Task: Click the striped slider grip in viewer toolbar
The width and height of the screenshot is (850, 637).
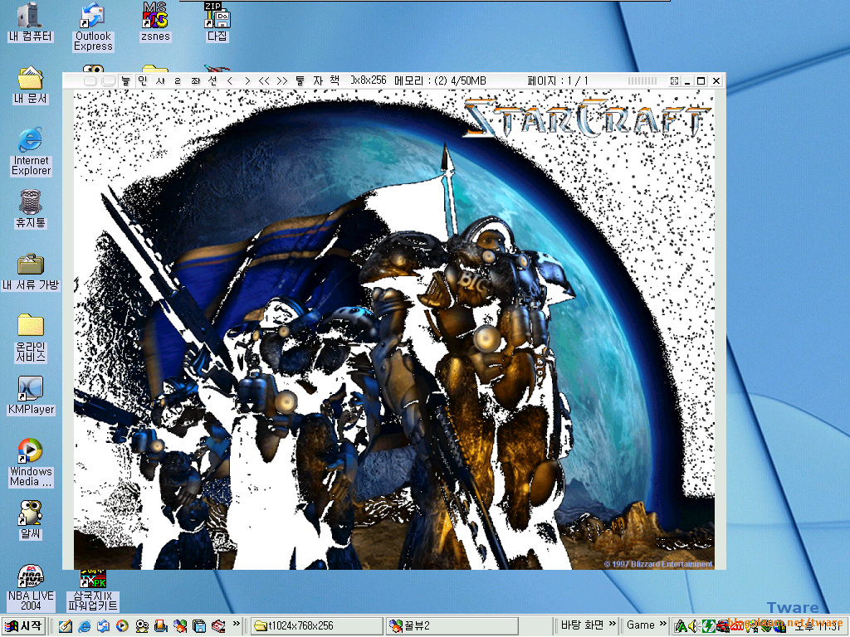Action: (642, 80)
